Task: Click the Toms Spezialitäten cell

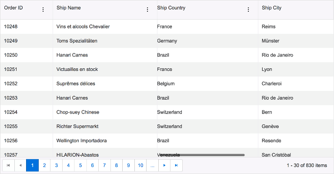Action: (x=77, y=41)
